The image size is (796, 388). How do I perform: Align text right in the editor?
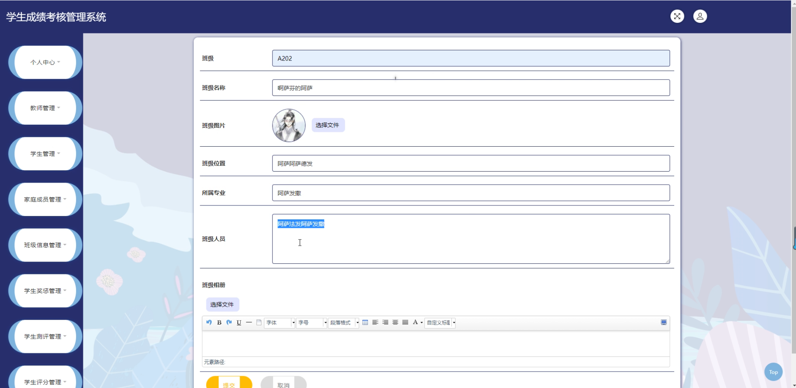coord(385,322)
